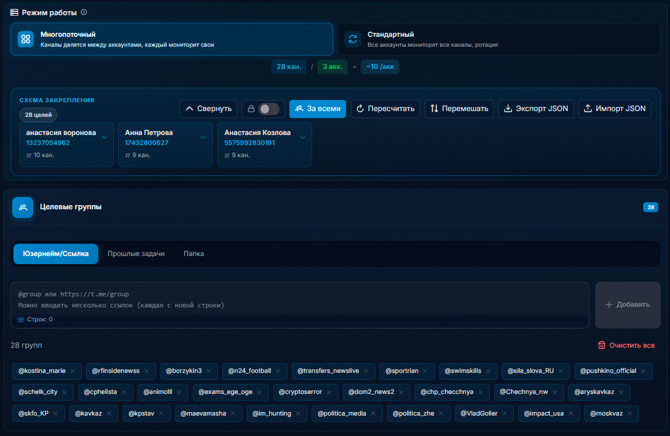Open the Папка tab
The height and width of the screenshot is (436, 670).
coord(194,254)
